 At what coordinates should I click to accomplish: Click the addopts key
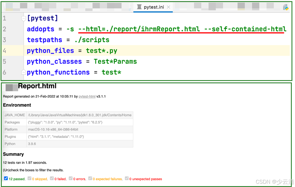[40, 29]
